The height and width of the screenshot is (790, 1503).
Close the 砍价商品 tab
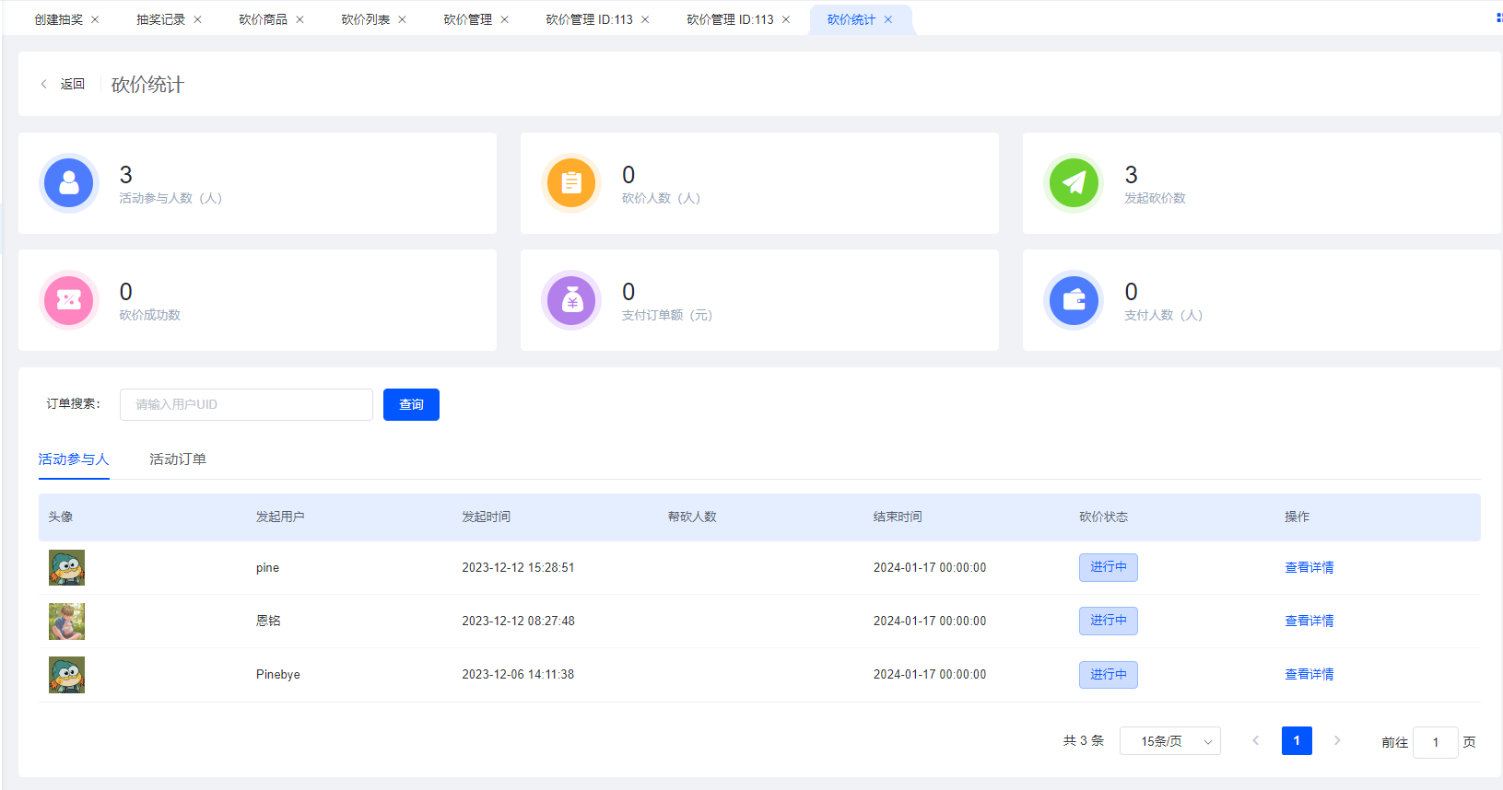(x=299, y=19)
